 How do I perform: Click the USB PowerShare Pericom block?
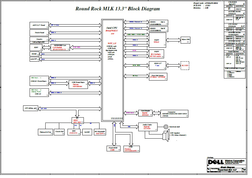click(x=78, y=84)
